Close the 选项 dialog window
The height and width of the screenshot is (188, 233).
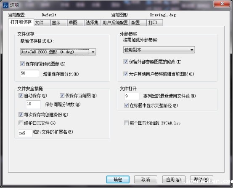tap(222, 3)
